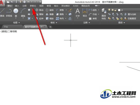Activate the Scale (缩放) tool
Viewport: 140px width, 105px height.
coord(50,18)
